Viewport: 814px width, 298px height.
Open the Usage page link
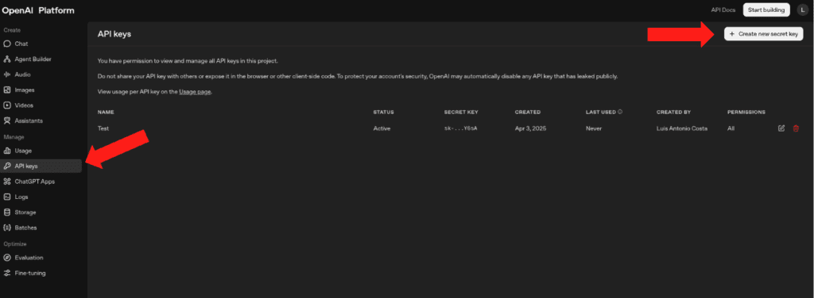click(x=196, y=92)
